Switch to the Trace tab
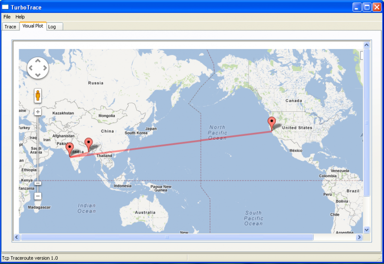This screenshot has width=384, height=264. 10,27
